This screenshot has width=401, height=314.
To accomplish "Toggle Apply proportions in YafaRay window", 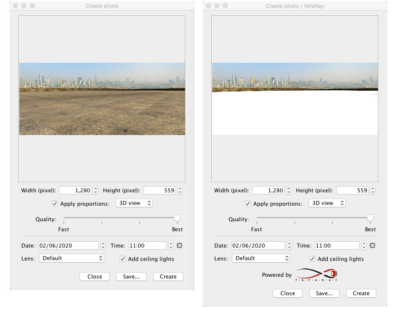I will [247, 204].
